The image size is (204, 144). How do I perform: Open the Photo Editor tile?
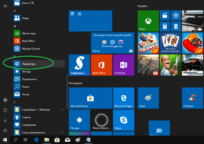point(101,120)
